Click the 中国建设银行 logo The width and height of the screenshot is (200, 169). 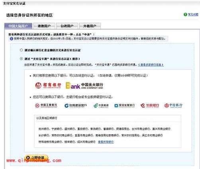[x=76, y=105]
